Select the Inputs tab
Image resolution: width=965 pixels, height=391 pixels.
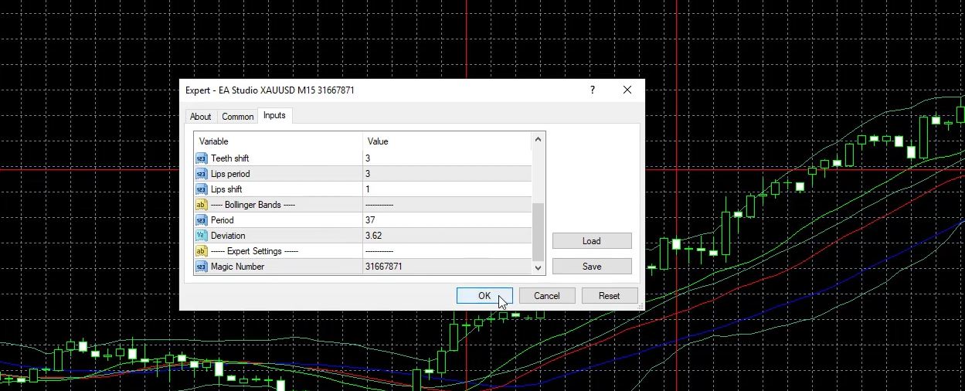(274, 116)
